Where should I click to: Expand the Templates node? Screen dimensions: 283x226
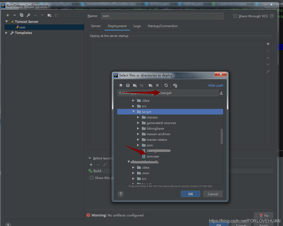pos(6,33)
